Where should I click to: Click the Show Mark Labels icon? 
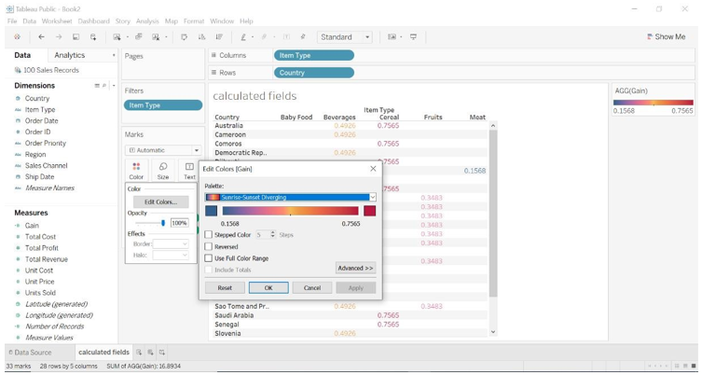pos(286,37)
